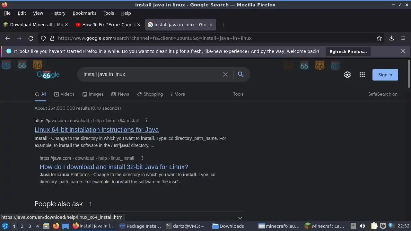Image resolution: width=411 pixels, height=231 pixels.
Task: Select the News results tab
Action: [120, 94]
